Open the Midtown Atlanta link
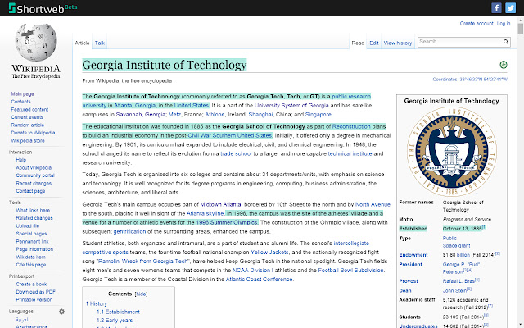Image resolution: width=524 pixels, height=328 pixels. pos(220,204)
